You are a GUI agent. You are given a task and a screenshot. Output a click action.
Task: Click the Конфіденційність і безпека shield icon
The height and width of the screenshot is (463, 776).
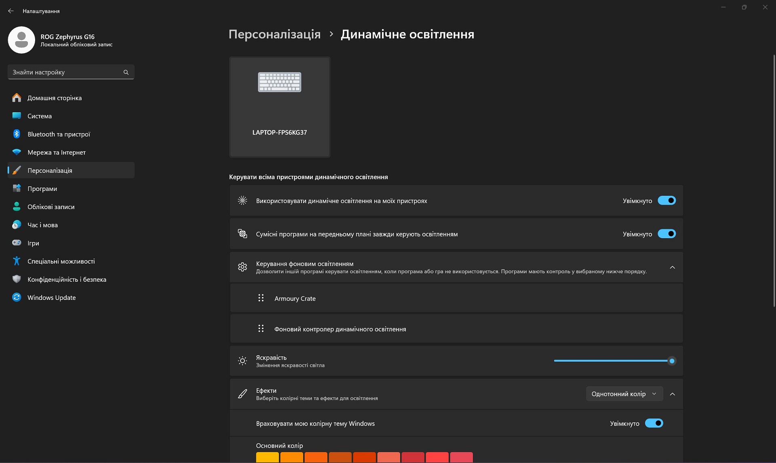(17, 279)
